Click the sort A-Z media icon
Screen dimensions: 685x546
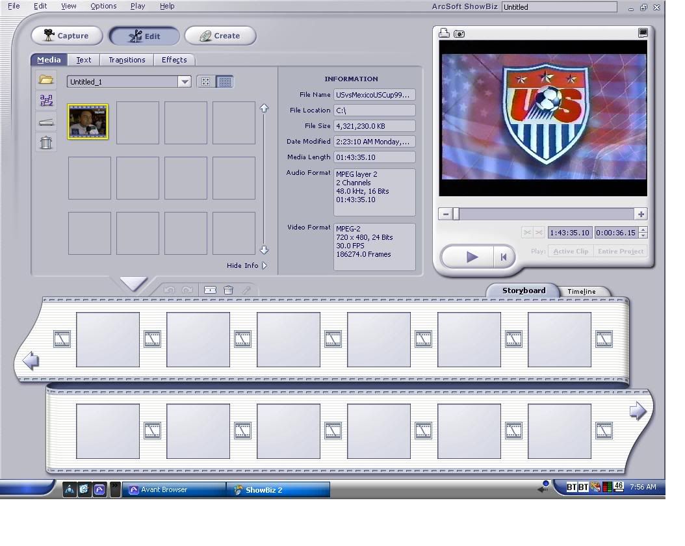(46, 100)
